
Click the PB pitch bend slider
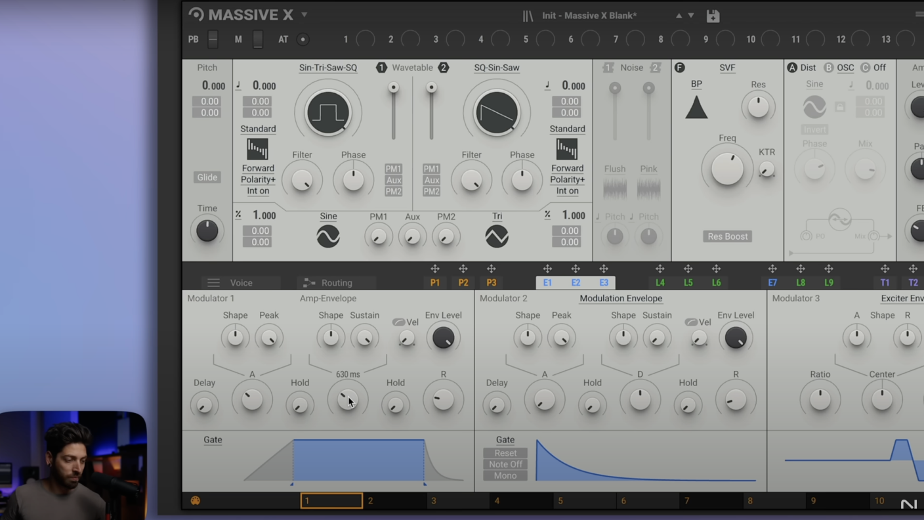213,39
